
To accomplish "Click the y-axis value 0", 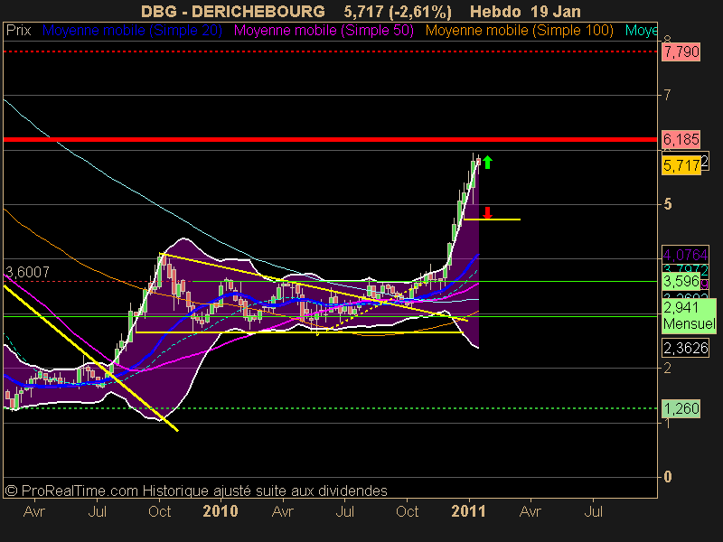I will (667, 477).
